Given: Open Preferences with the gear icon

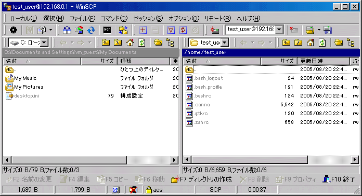Looking at the screenshot, I should coord(13,30).
